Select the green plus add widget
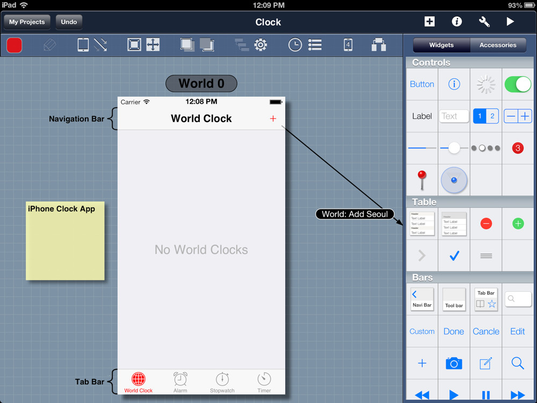This screenshot has height=403, width=537. [x=518, y=224]
